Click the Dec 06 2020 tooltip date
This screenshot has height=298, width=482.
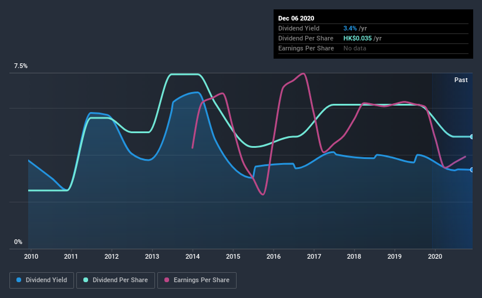(296, 18)
